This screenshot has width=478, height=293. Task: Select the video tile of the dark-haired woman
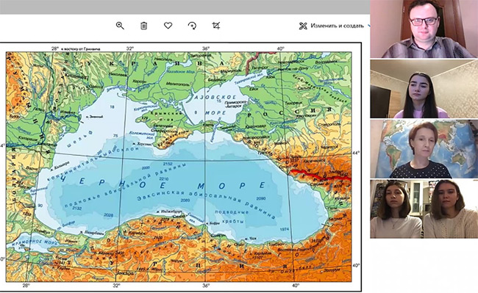click(424, 89)
